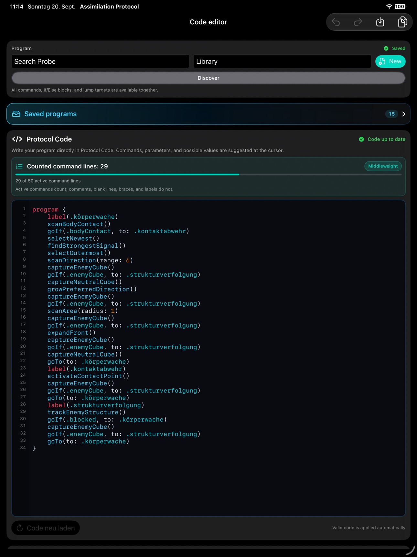Click the Protocol Code heading
Viewport: 417px width, 557px height.
[49, 139]
